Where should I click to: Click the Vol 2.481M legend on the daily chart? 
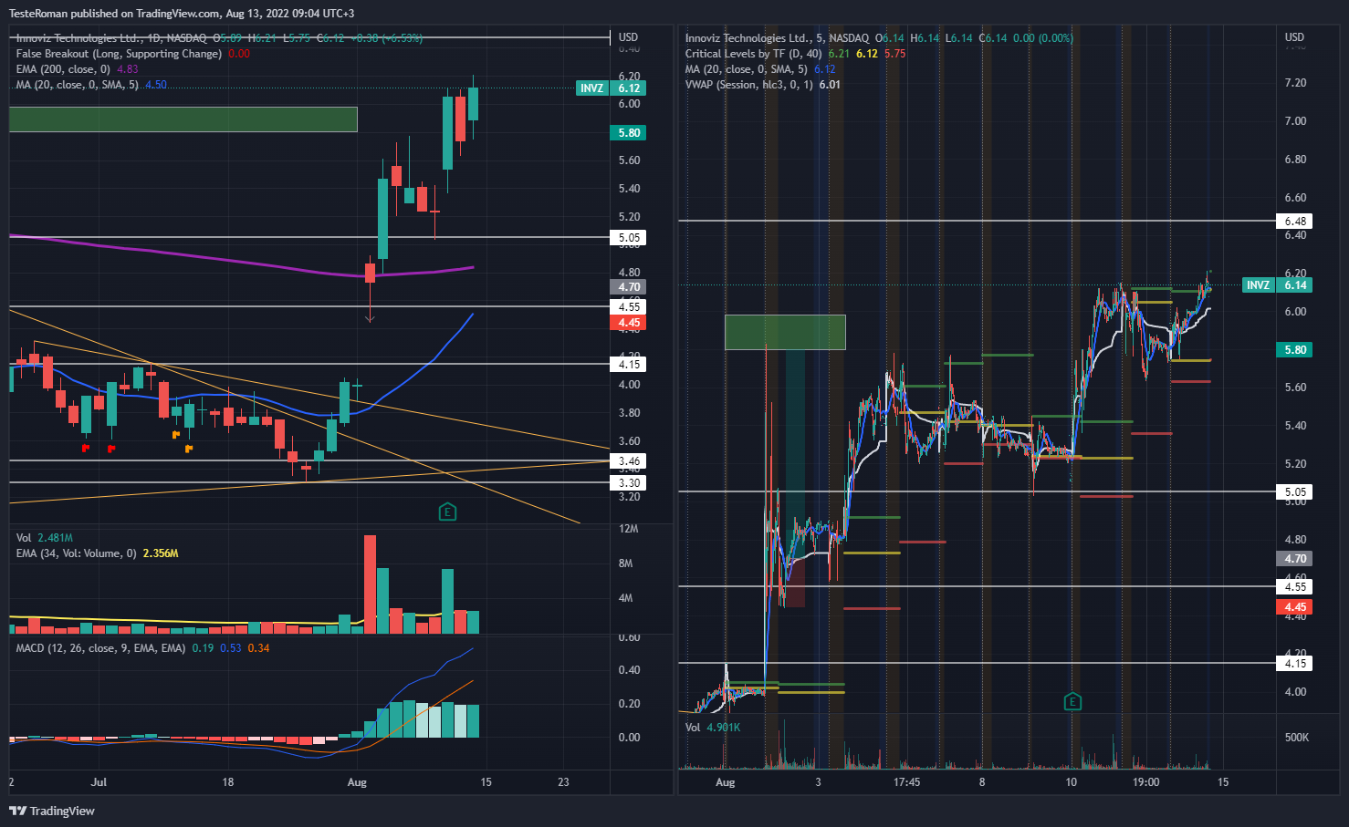click(44, 538)
